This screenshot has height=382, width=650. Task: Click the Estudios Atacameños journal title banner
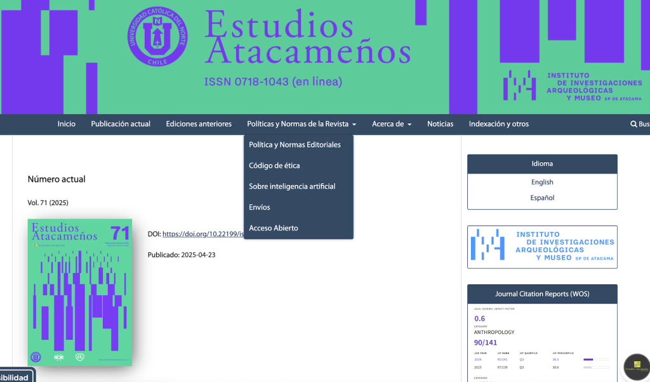pos(307,39)
